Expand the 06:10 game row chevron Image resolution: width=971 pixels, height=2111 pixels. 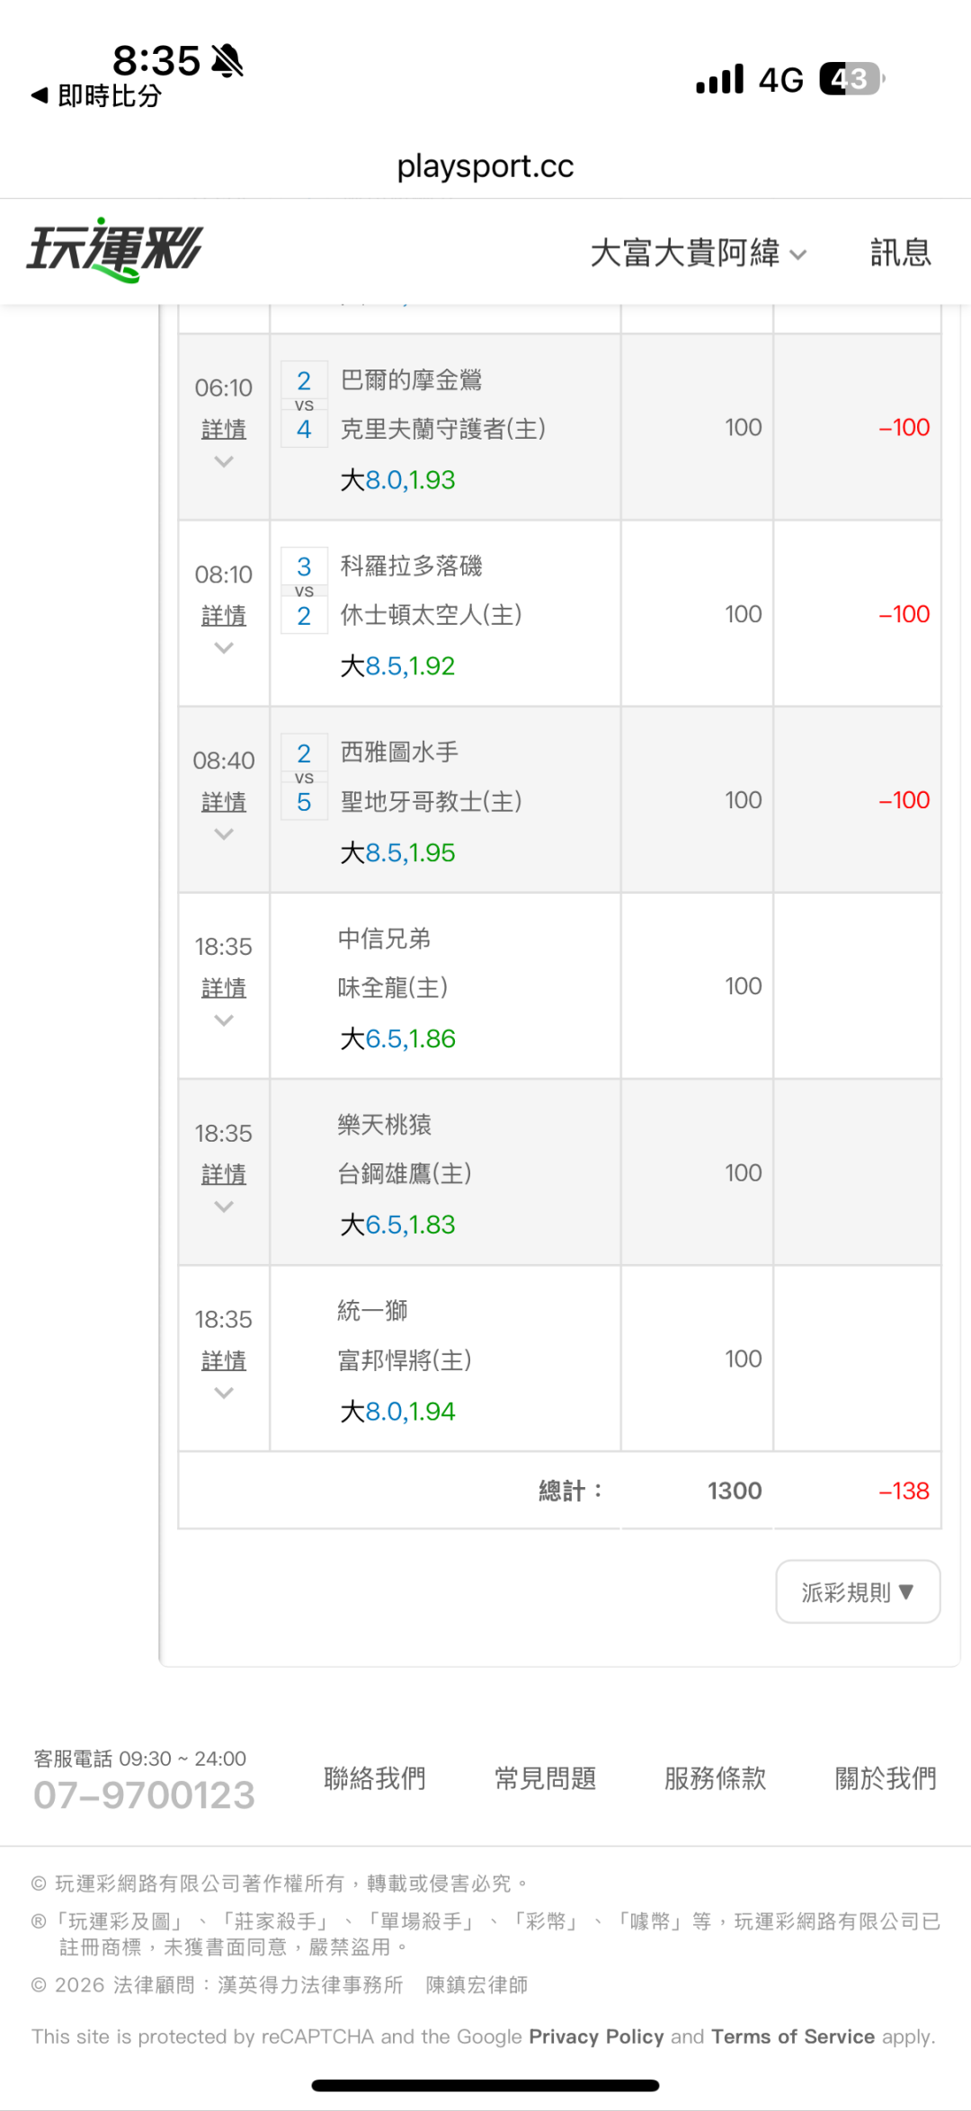pos(224,462)
